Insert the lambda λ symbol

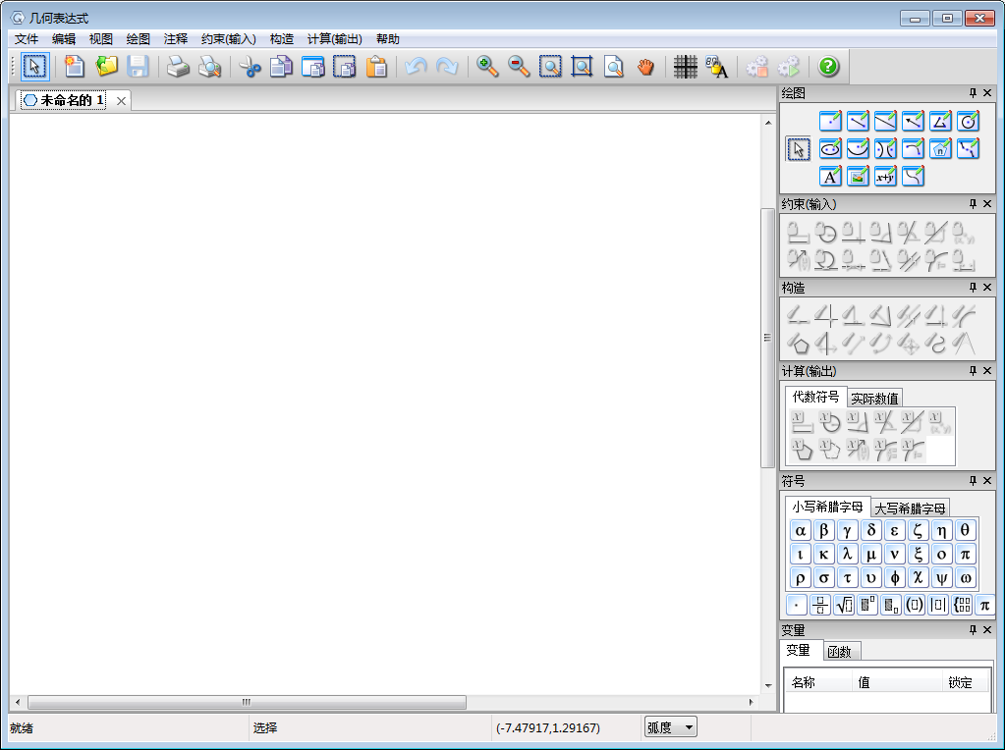848,554
